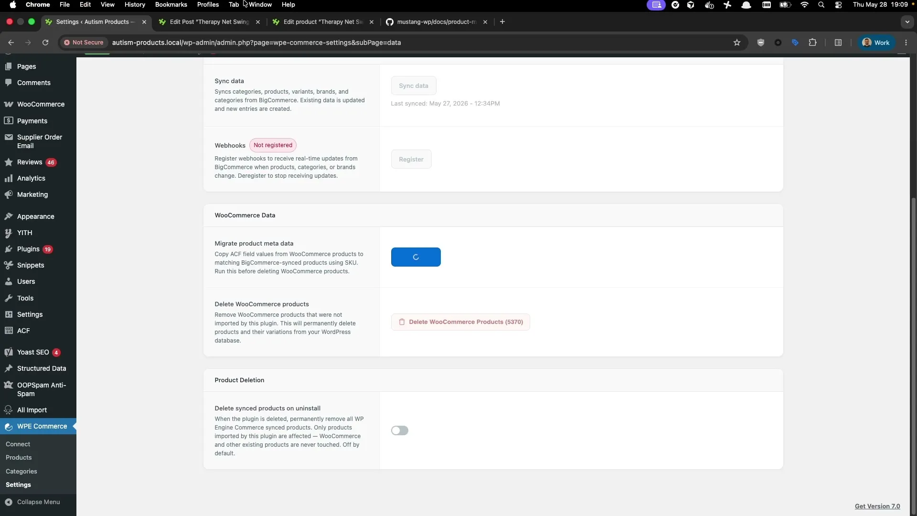Screen dimensions: 917x516
Task: Click the loading Migrate meta data button
Action: click(416, 257)
